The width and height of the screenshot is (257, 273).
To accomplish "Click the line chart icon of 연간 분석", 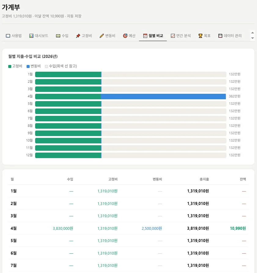I will click(x=173, y=36).
